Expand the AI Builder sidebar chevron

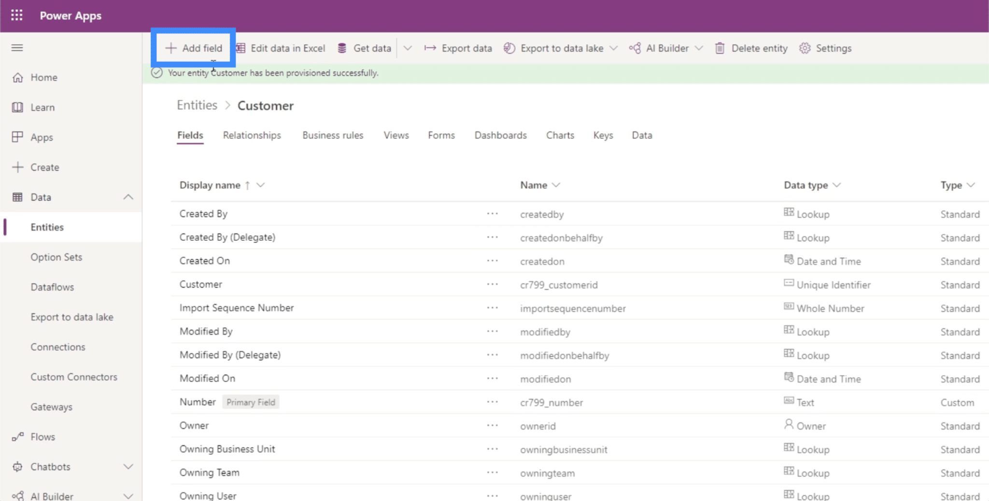(128, 496)
